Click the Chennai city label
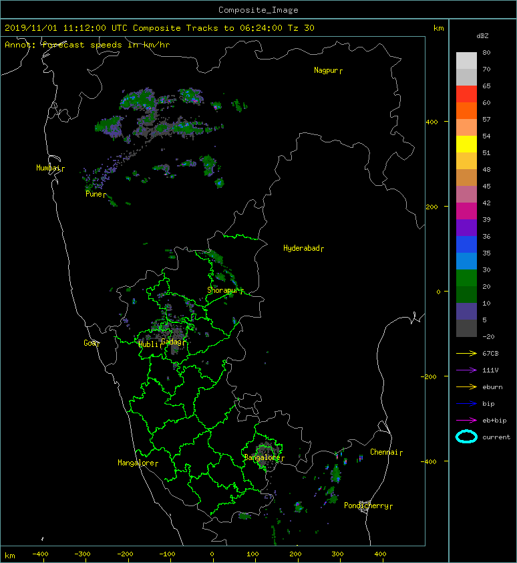Screen dimensions: 517x563 point(386,453)
